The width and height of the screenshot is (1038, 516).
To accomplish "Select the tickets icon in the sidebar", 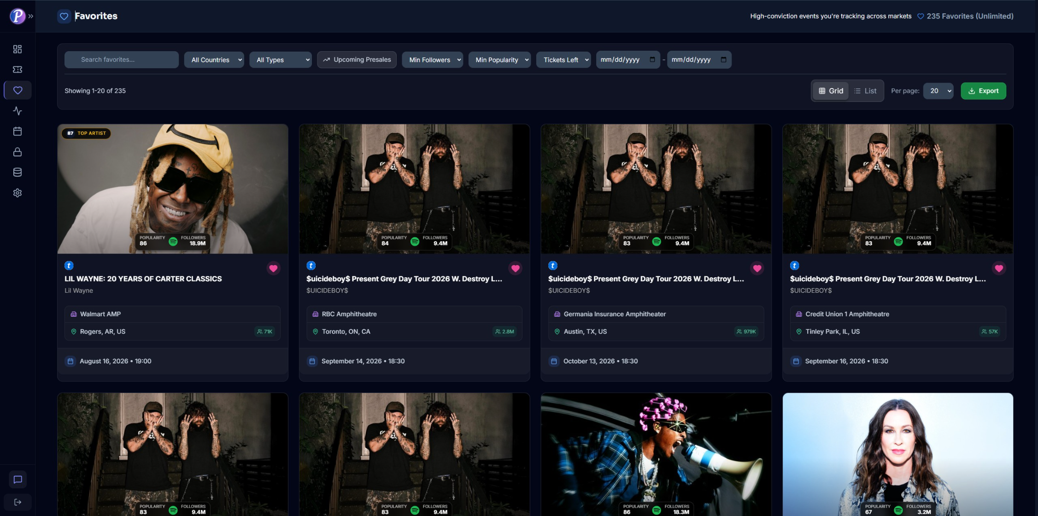I will tap(18, 69).
